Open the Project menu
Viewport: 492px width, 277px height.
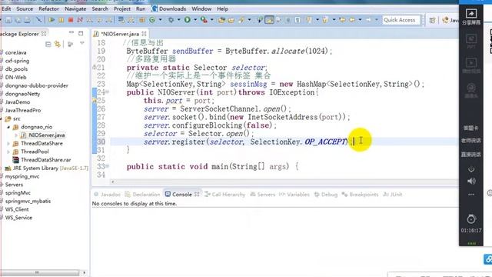122,8
